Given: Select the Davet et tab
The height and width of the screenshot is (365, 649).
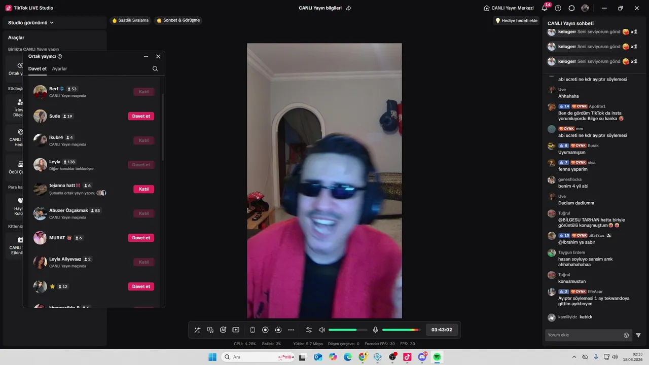Looking at the screenshot, I should point(38,69).
